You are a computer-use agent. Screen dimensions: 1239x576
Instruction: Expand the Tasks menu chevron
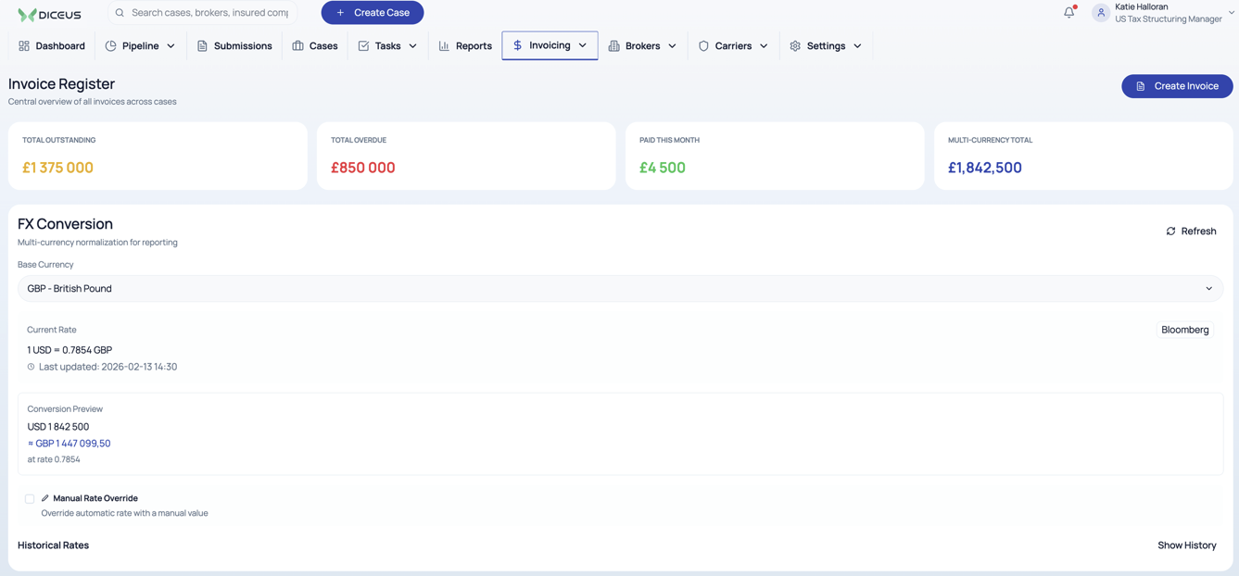click(x=412, y=45)
